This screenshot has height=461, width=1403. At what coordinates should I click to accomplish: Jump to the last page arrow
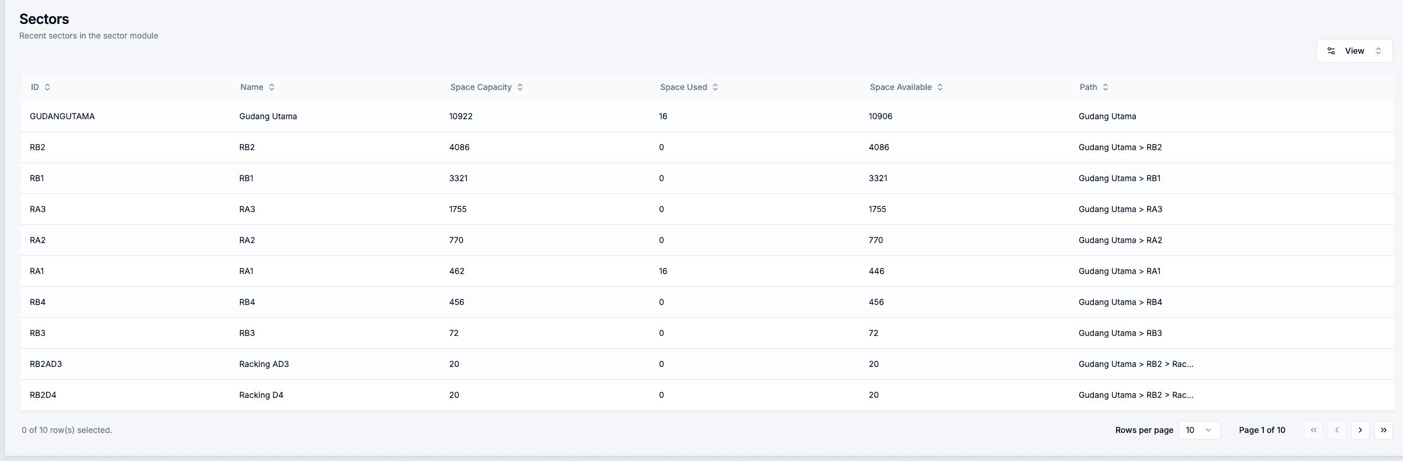[1384, 430]
